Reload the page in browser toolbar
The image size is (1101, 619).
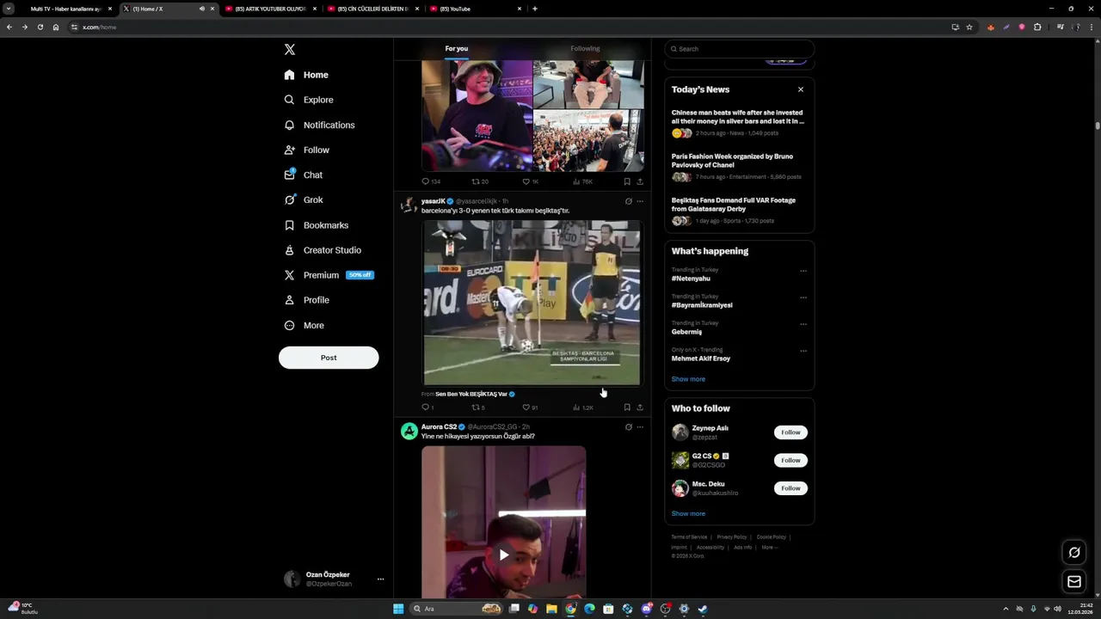40,27
